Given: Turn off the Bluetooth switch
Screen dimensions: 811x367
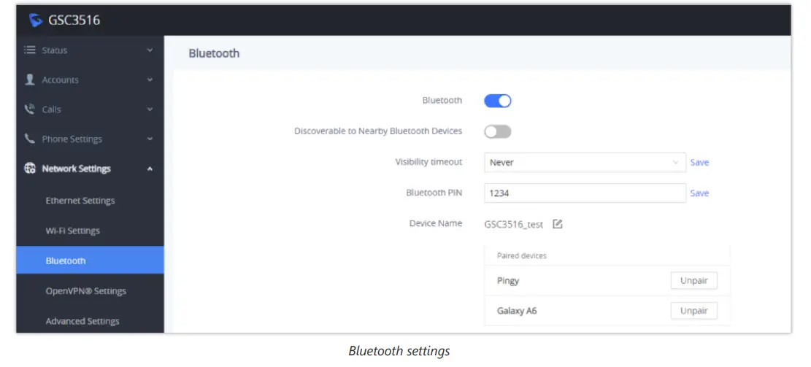Looking at the screenshot, I should 498,101.
